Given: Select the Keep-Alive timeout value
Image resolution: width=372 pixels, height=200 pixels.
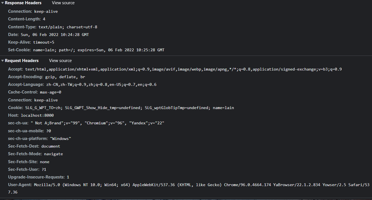Looking at the screenshot, I should pos(44,42).
